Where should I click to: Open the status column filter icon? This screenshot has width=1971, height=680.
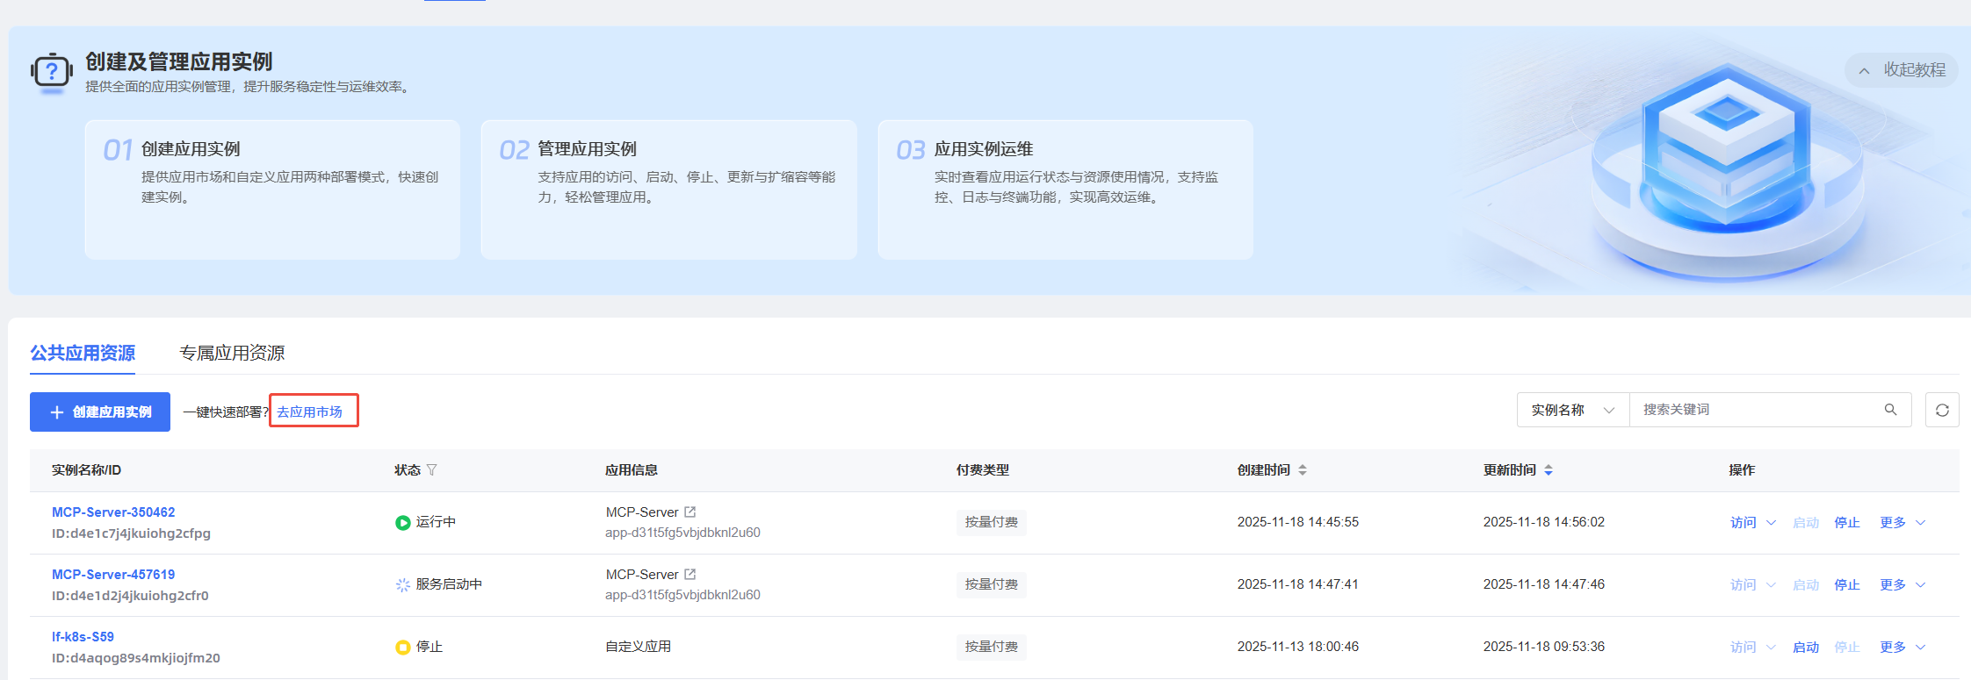tap(431, 470)
